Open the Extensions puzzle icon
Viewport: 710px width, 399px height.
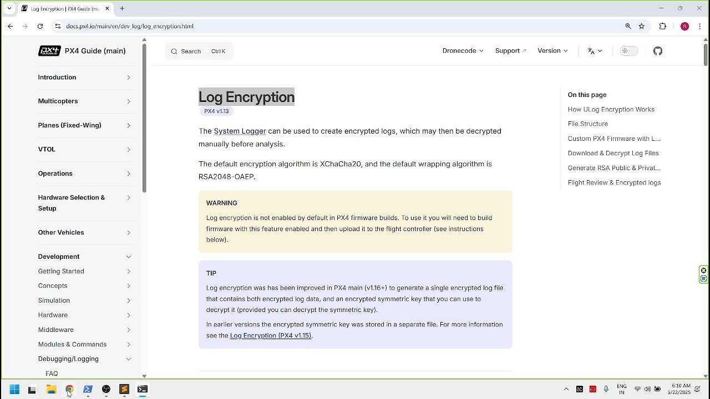[662, 26]
